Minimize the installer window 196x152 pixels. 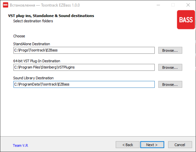tap(159, 5)
